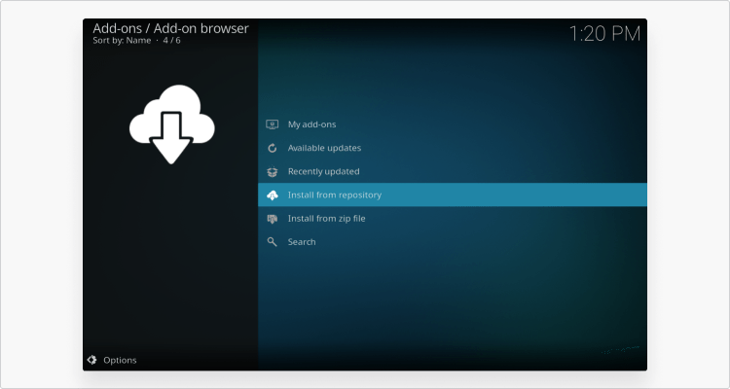The height and width of the screenshot is (389, 730).
Task: Click the 1:20 PM clock
Action: [604, 34]
